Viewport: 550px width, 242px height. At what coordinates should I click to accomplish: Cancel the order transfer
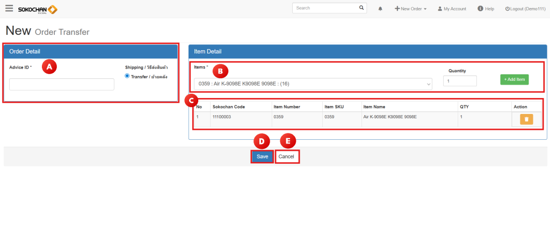[x=286, y=156]
